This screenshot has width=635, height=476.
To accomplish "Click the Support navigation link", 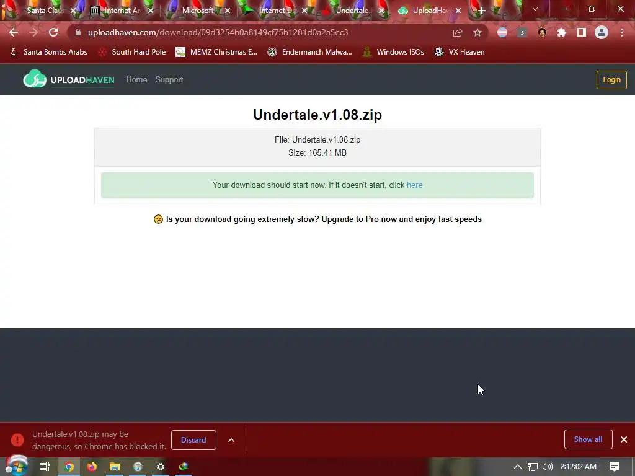I will [x=169, y=80].
